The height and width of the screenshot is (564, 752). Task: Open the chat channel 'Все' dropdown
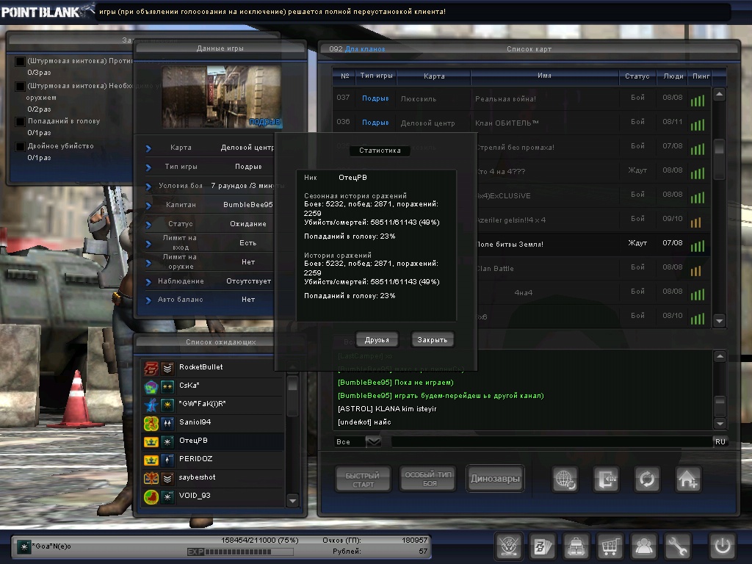(373, 441)
